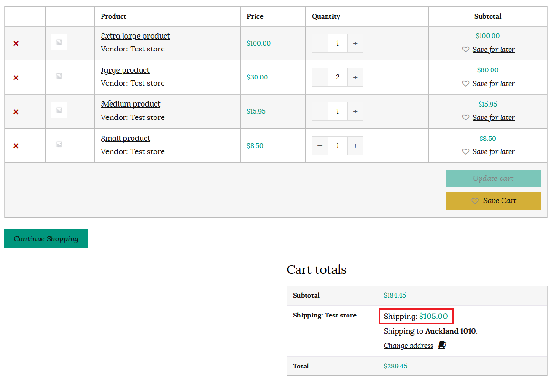Image resolution: width=553 pixels, height=377 pixels.
Task: Decrease Extra large product quantity
Action: [320, 43]
